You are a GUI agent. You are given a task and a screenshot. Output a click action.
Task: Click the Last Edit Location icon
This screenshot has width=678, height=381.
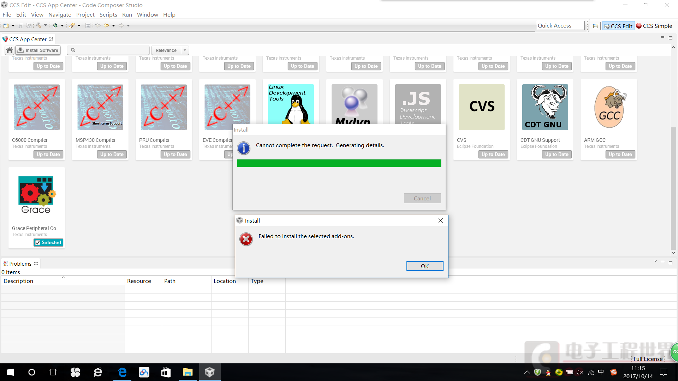[98, 25]
